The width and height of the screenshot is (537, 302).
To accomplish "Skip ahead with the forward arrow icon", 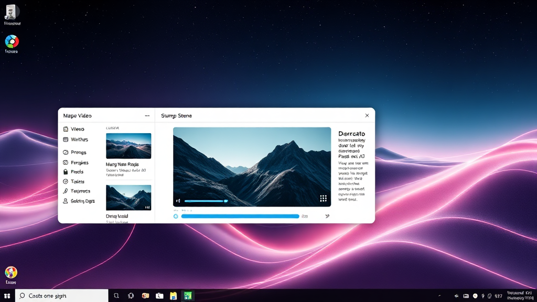I will (327, 216).
